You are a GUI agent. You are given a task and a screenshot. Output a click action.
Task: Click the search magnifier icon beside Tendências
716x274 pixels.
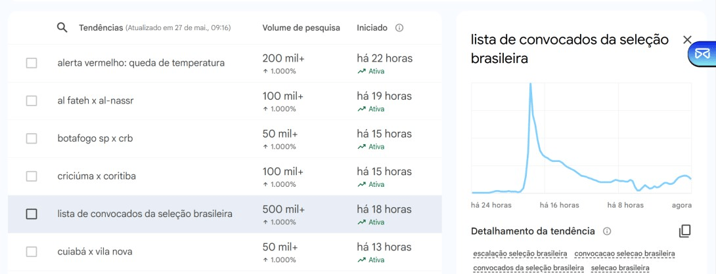point(62,28)
